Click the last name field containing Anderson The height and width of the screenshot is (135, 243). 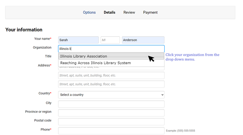tap(143, 40)
